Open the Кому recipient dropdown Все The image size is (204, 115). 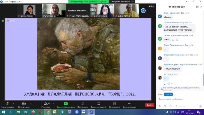click(x=168, y=94)
